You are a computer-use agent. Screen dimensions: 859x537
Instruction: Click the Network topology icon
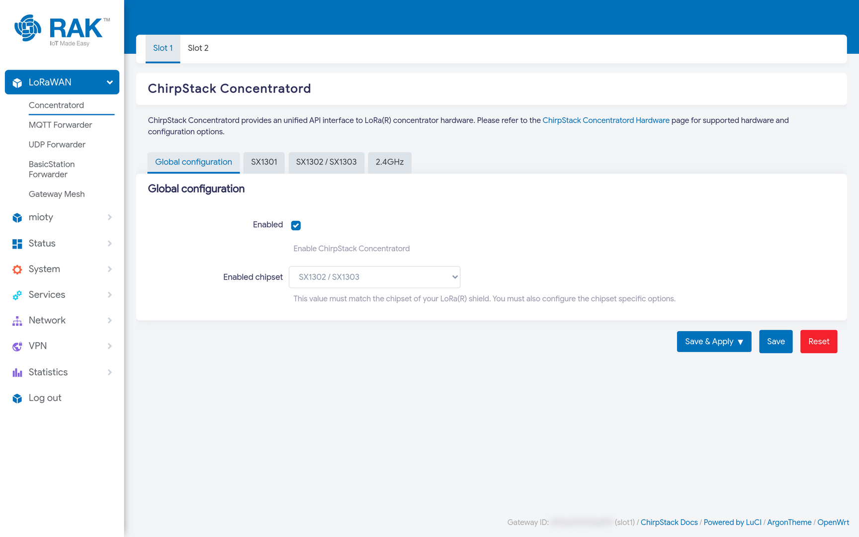(17, 321)
